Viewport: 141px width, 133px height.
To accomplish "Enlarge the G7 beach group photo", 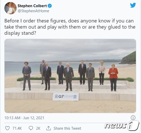I will click(70, 76).
